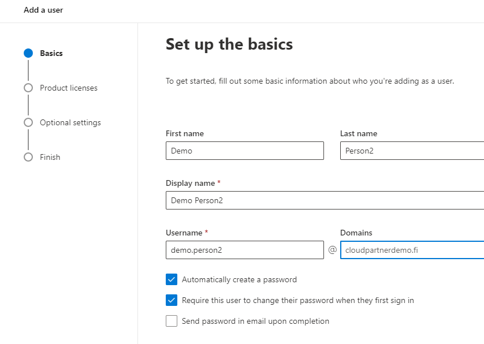The width and height of the screenshot is (484, 344).
Task: Click the Add a user panel title
Action: [x=43, y=10]
